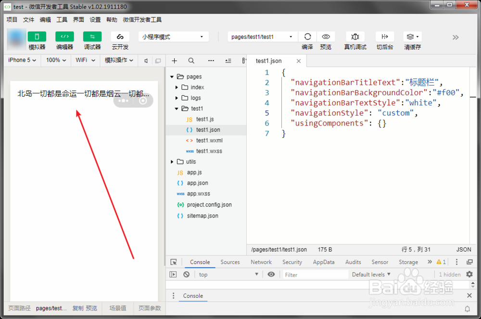Viewport: 481px width, 319px height.
Task: Open the iPhone 5 device dropdown
Action: tap(22, 60)
